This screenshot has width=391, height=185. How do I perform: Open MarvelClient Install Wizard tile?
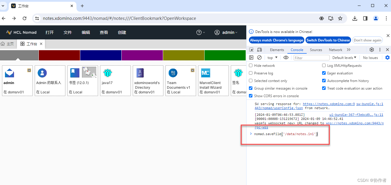[213, 81]
